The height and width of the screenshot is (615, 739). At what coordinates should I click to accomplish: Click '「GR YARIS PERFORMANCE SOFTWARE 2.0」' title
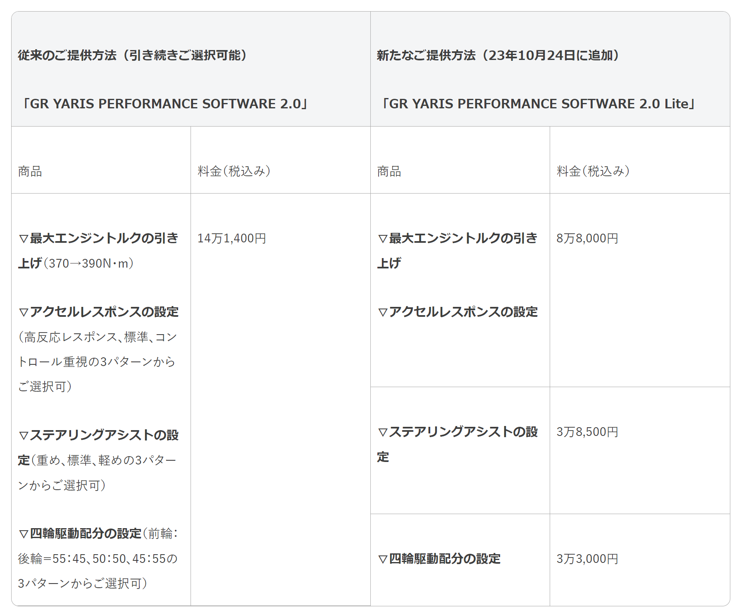tap(165, 104)
